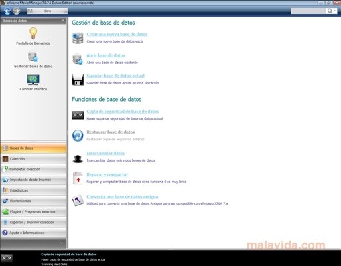Open the Estadísticas navigation tab
Screen dimensions: 341x266
[34, 190]
